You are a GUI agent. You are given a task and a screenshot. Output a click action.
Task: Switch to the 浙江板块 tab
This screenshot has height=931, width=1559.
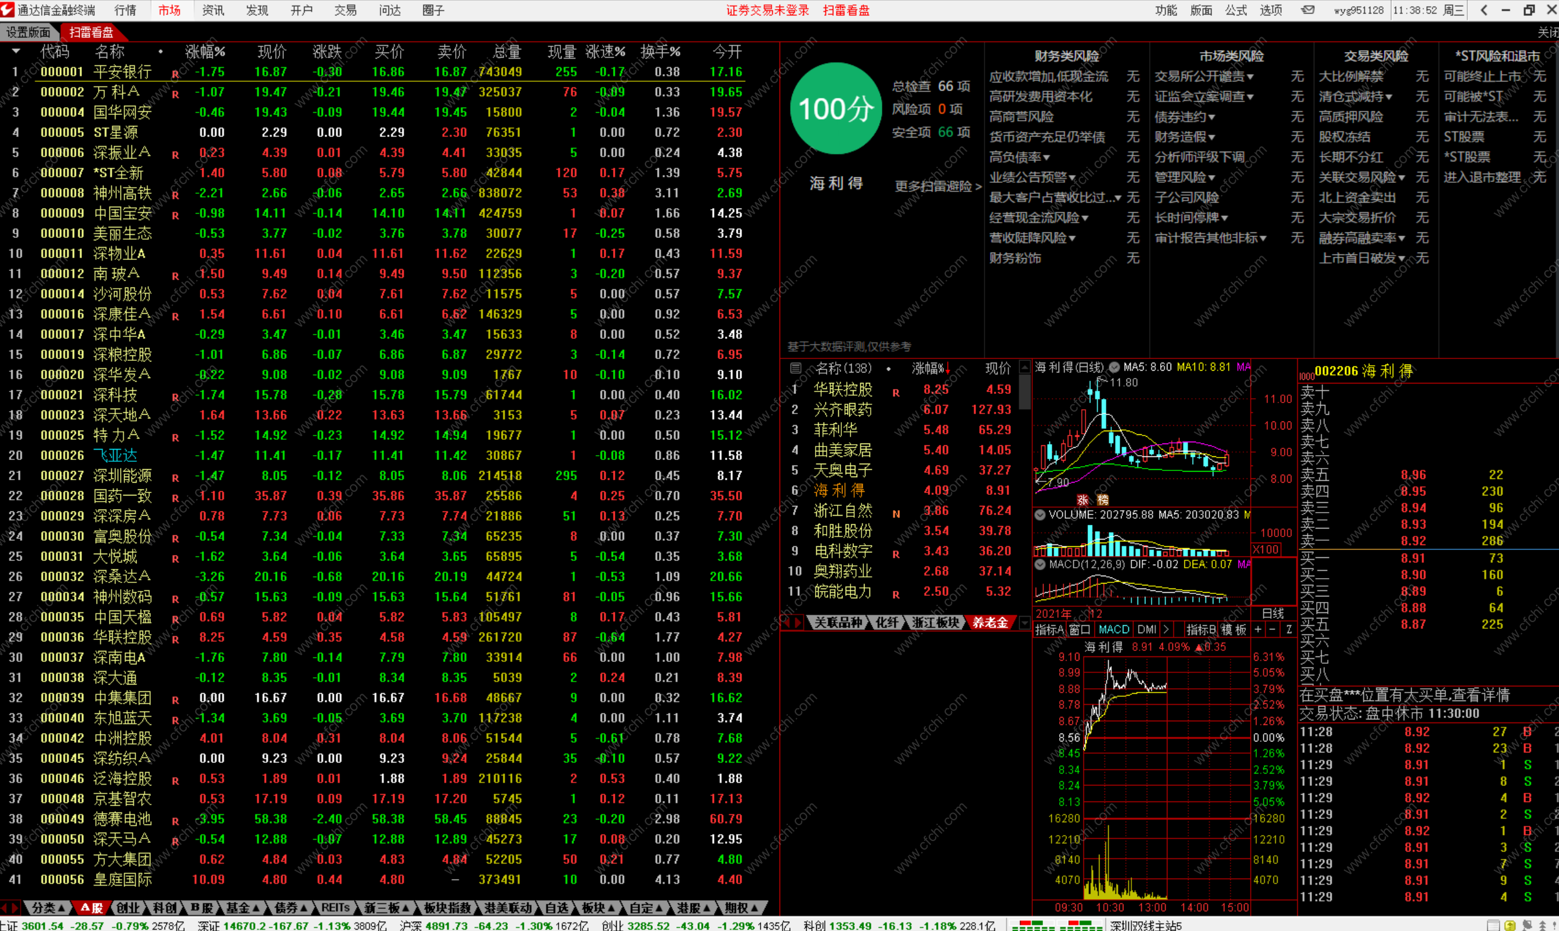(x=936, y=622)
